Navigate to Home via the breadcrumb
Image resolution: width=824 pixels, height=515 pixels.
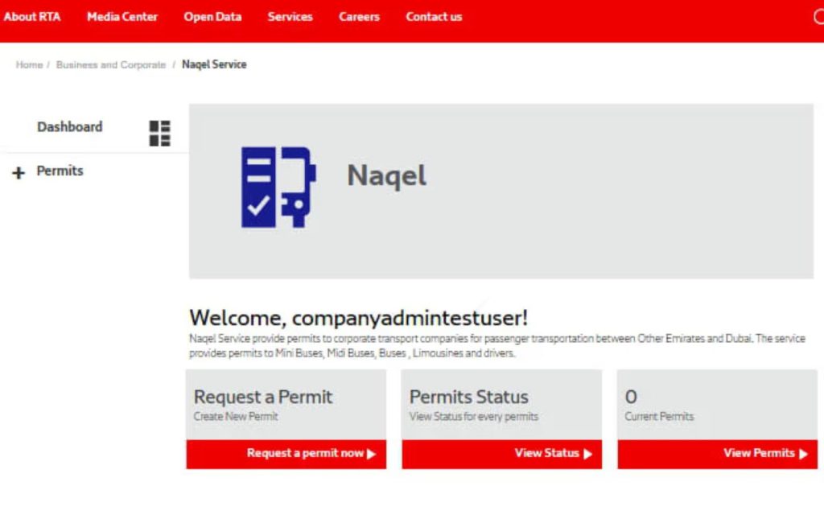28,64
